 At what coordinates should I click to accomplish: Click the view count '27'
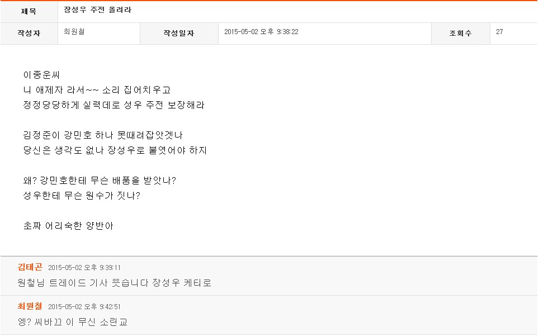pos(499,32)
